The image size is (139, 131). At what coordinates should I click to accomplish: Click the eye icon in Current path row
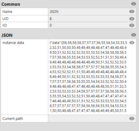[132, 118]
